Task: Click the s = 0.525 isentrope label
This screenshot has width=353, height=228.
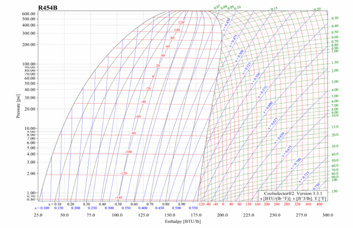Action: tap(247, 68)
